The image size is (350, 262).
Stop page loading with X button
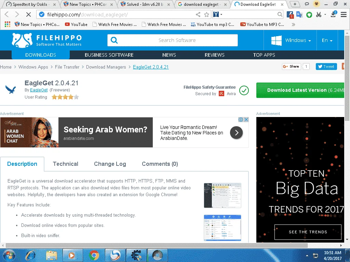(x=28, y=14)
